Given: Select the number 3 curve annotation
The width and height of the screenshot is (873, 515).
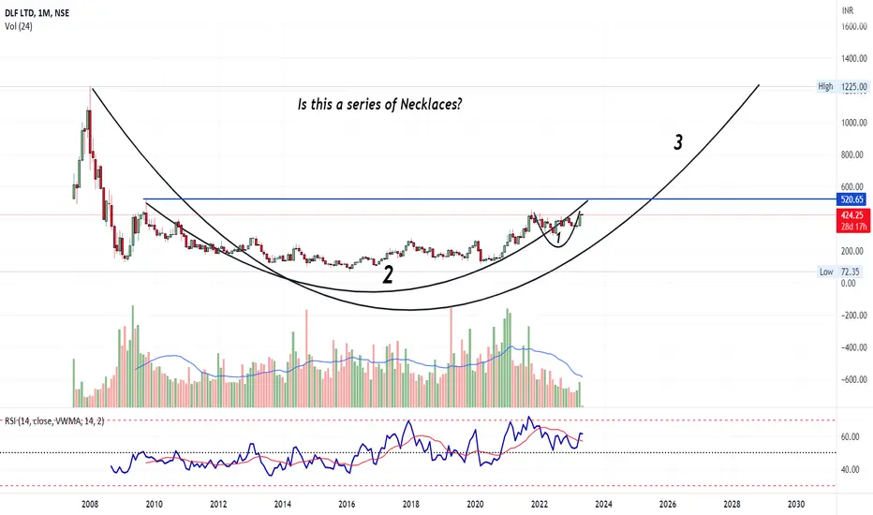Looking at the screenshot, I should pyautogui.click(x=677, y=143).
